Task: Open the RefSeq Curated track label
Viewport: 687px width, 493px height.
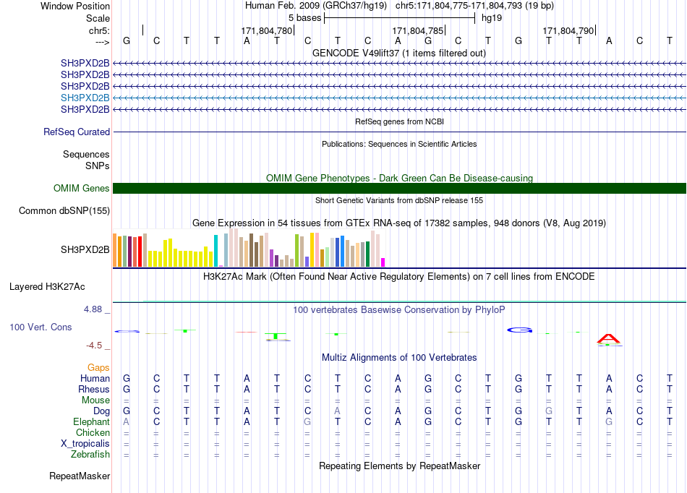Action: [x=77, y=132]
